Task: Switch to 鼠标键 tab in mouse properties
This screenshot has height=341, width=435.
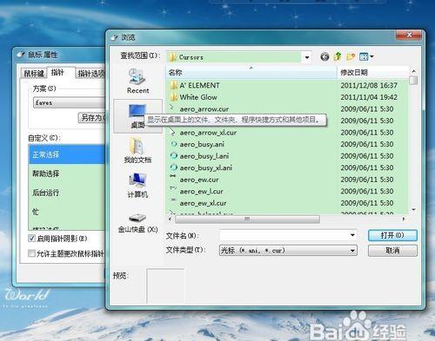Action: [34, 73]
